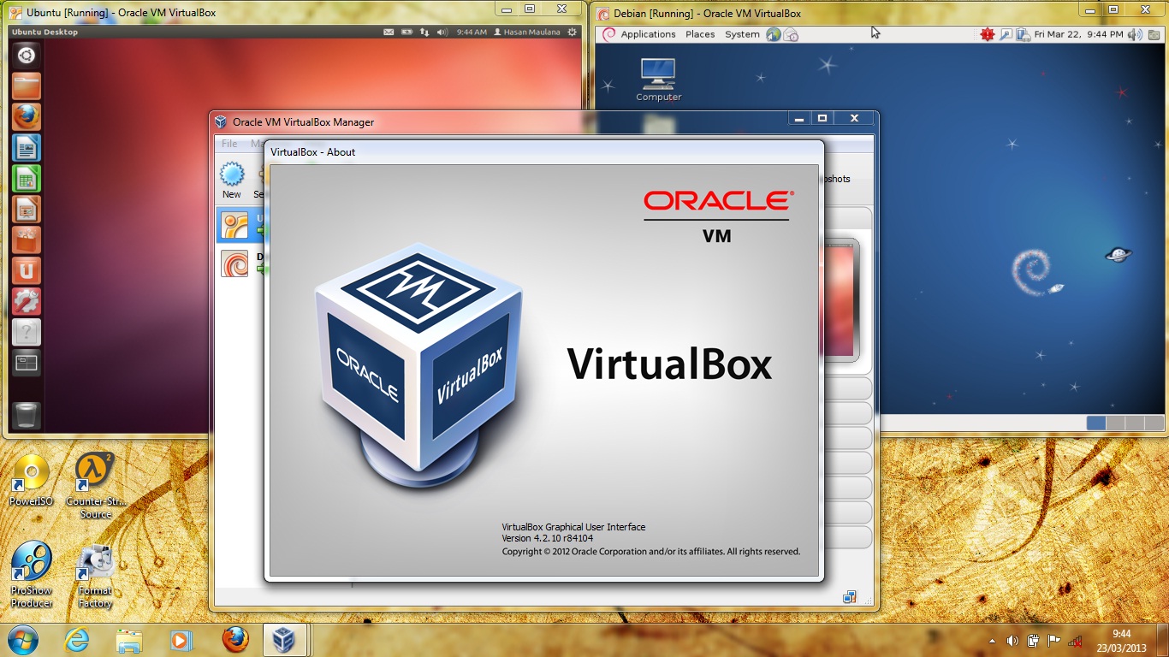Click the Windows volume tray icon
Screen dimensions: 1169x657
[1012, 640]
